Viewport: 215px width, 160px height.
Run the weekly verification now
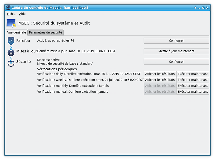(x=193, y=80)
